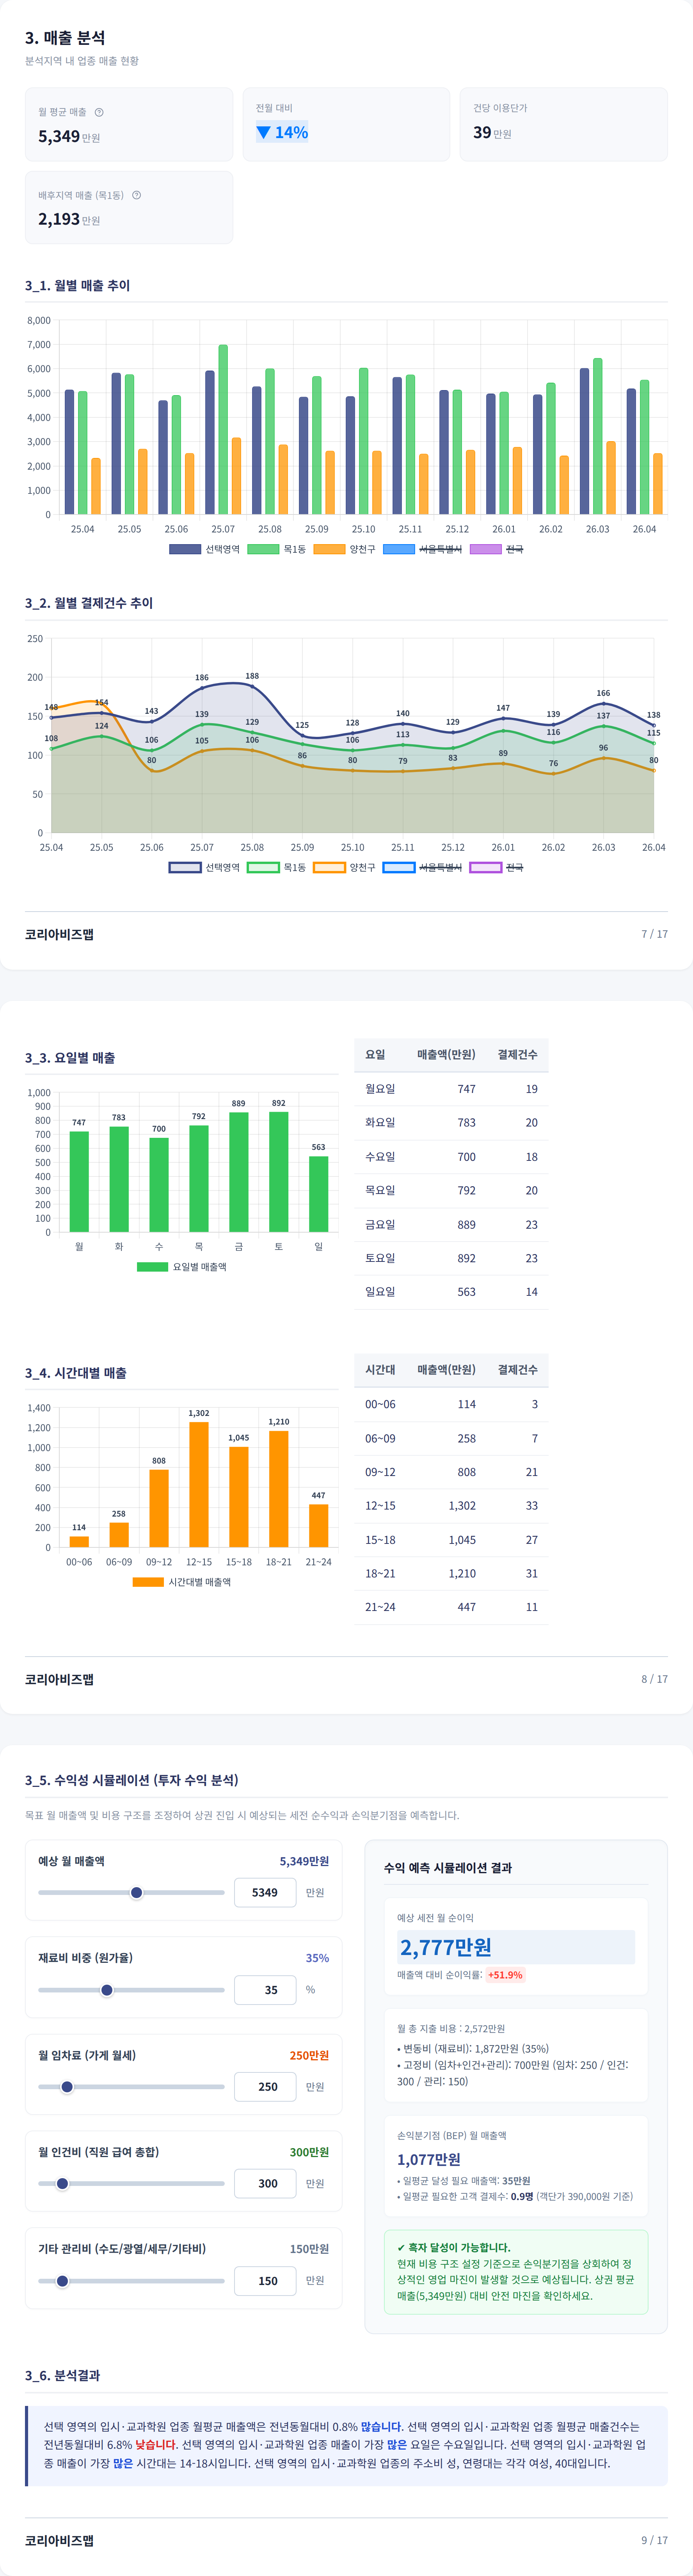Click the 월 인건비 input showing 300
This screenshot has width=693, height=2576.
[x=265, y=2184]
